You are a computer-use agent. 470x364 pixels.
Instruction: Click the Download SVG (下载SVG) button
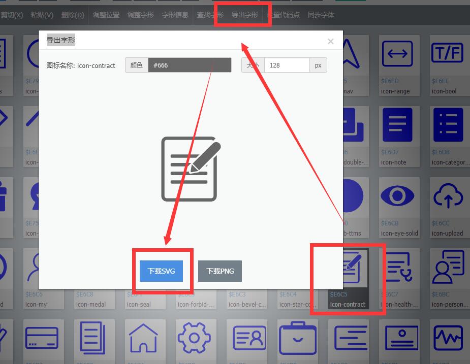(161, 271)
